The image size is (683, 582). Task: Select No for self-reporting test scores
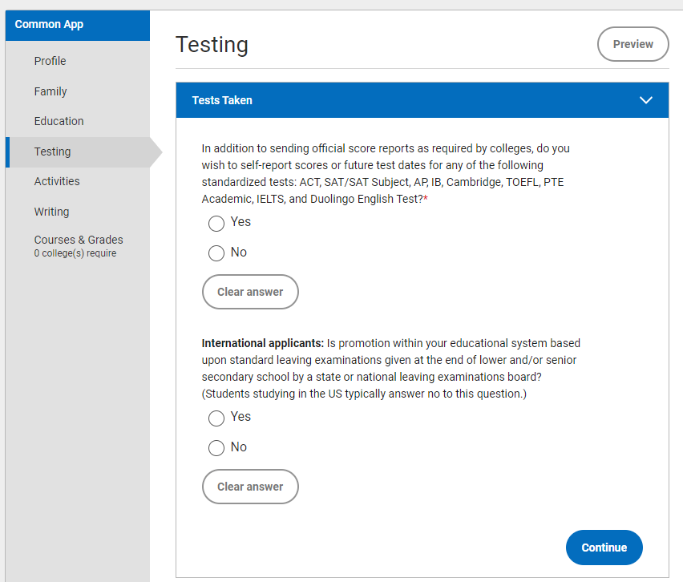point(216,253)
